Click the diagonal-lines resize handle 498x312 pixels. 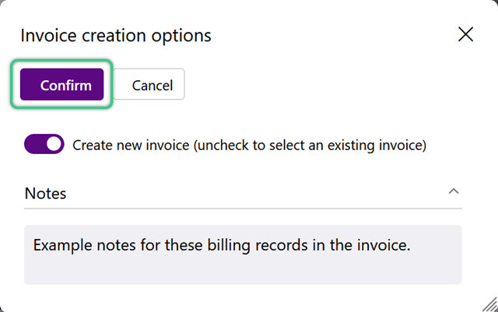click(x=489, y=304)
